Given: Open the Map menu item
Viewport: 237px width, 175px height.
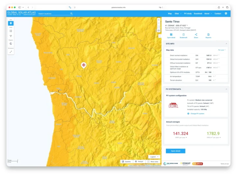Looking at the screenshot, I should (170, 14).
